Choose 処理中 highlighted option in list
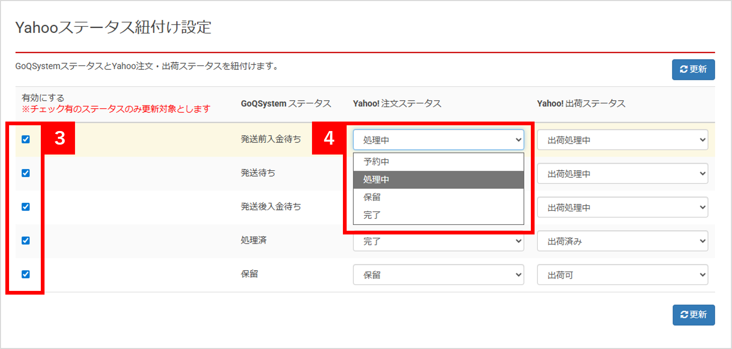732x349 pixels. click(x=438, y=180)
